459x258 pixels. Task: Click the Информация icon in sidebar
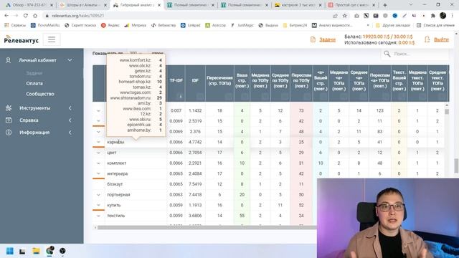point(9,133)
